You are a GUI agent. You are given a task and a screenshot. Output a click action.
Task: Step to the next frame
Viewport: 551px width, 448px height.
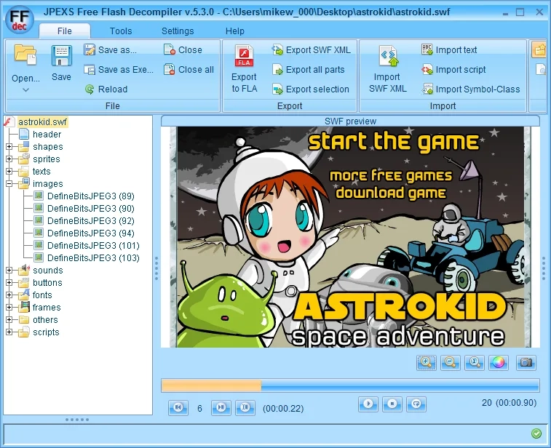(x=221, y=407)
